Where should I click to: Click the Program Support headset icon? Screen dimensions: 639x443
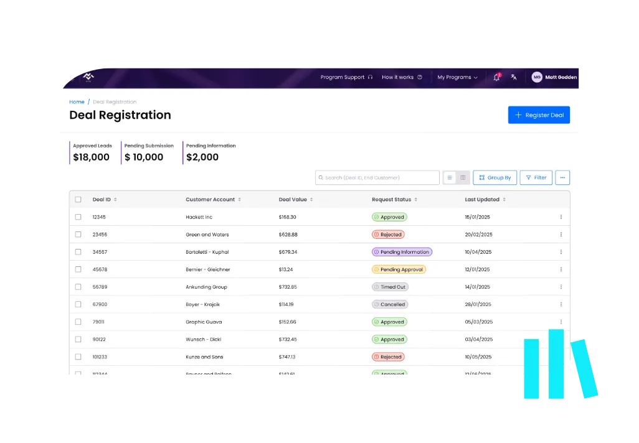click(x=370, y=77)
